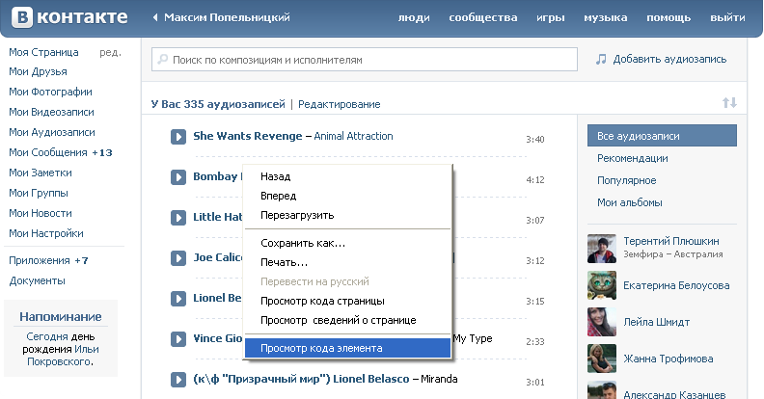Screen dimensions: 764x399
Task: Play the Little Hat track
Action: [178, 218]
